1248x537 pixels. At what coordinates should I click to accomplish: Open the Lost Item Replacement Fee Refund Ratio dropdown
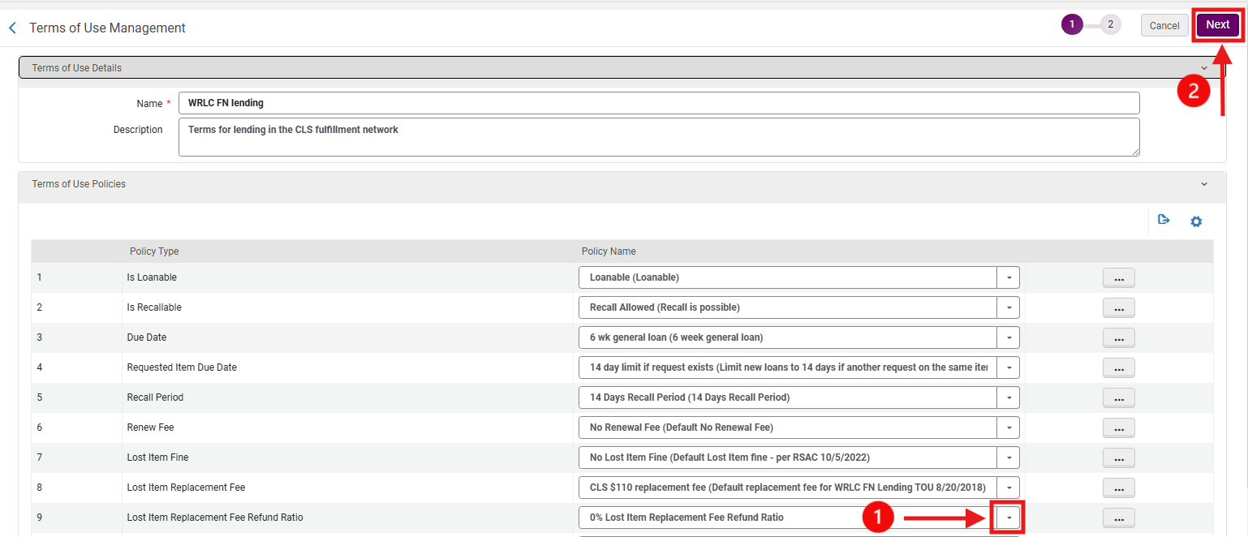tap(1009, 518)
